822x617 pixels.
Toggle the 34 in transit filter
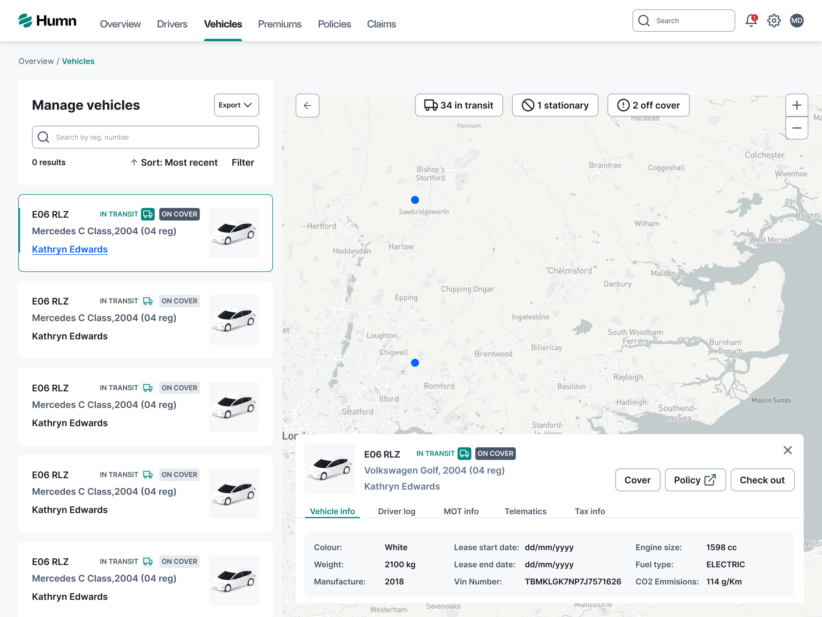(x=459, y=105)
